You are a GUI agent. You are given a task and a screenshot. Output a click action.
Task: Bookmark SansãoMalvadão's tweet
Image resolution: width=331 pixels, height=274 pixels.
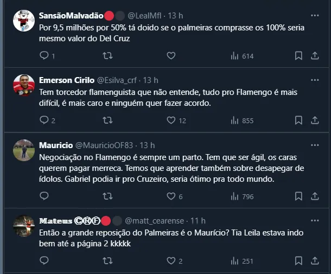pyautogui.click(x=298, y=55)
